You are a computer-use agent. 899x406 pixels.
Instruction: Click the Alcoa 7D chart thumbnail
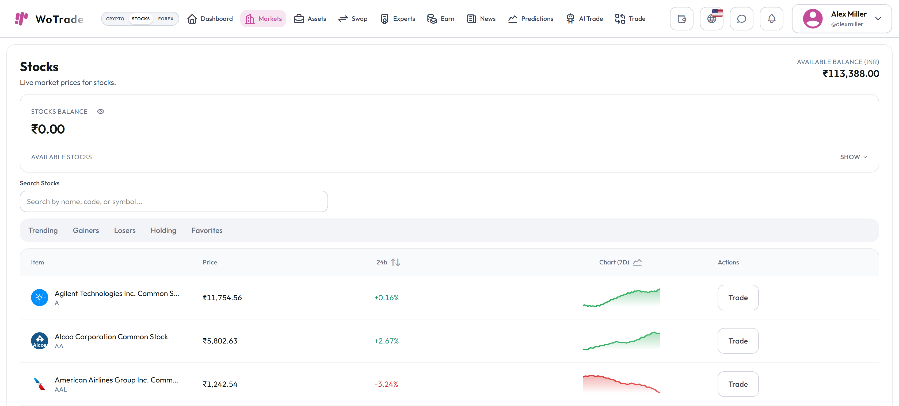pos(621,341)
